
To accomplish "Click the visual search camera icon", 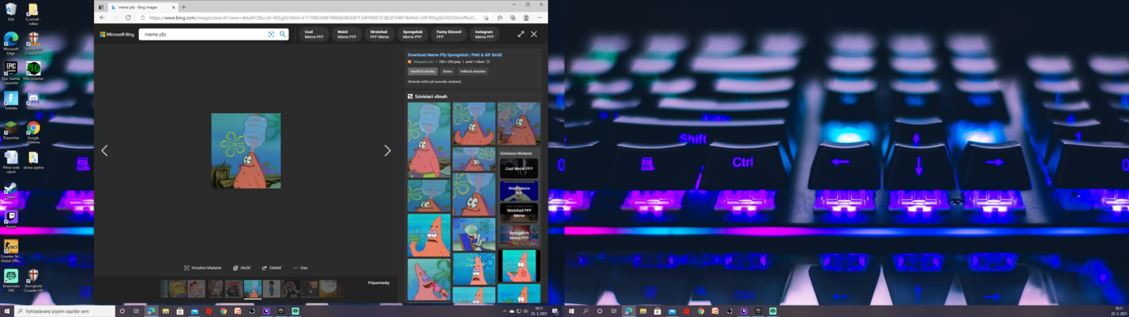I will coord(271,35).
